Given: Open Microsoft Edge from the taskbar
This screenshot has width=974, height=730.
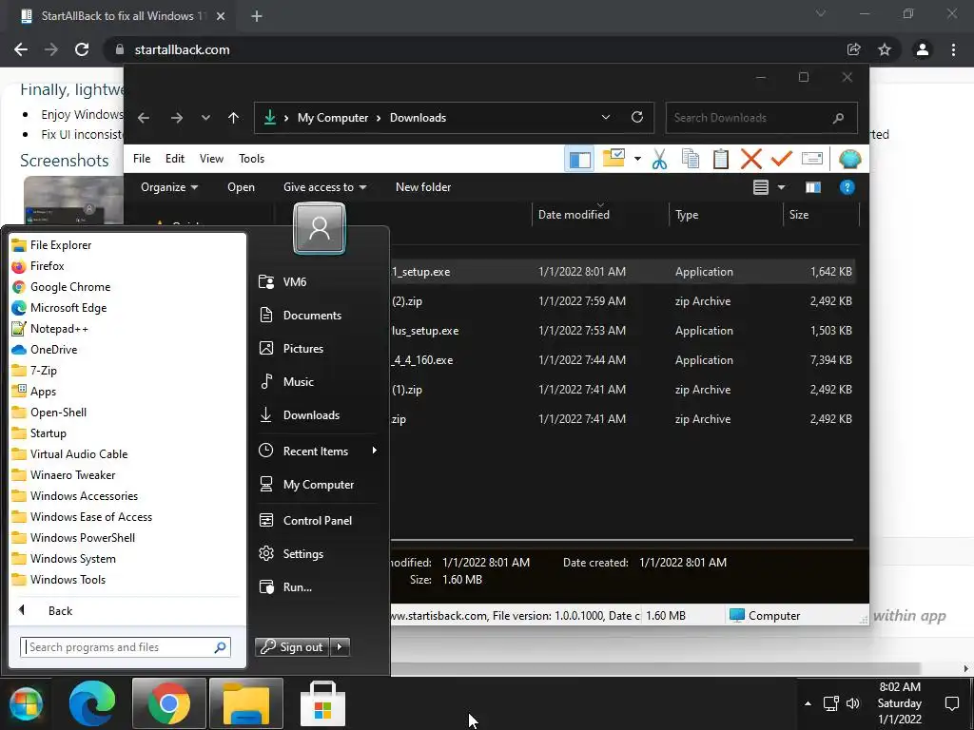Looking at the screenshot, I should tap(92, 704).
